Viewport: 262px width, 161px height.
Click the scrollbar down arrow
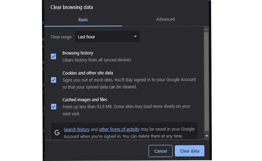(x=206, y=136)
